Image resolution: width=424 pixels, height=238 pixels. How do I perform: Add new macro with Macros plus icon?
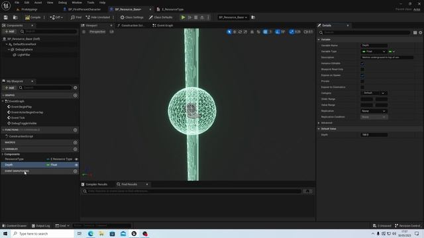[76, 143]
